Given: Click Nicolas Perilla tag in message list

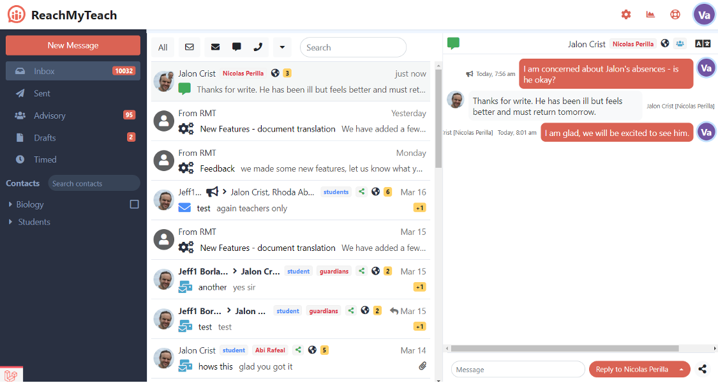Looking at the screenshot, I should [x=243, y=73].
